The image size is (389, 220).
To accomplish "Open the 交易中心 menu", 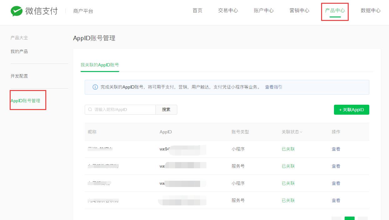I will (228, 11).
